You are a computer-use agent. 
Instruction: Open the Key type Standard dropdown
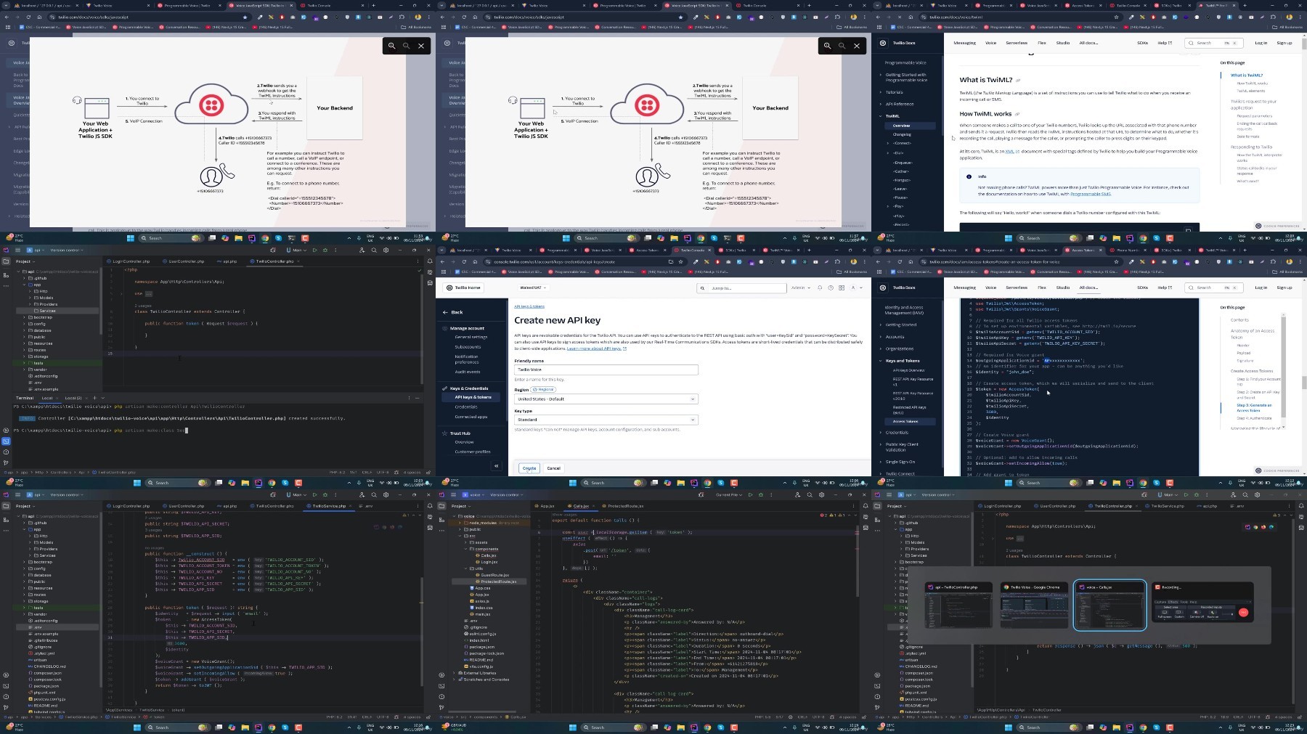(x=606, y=420)
